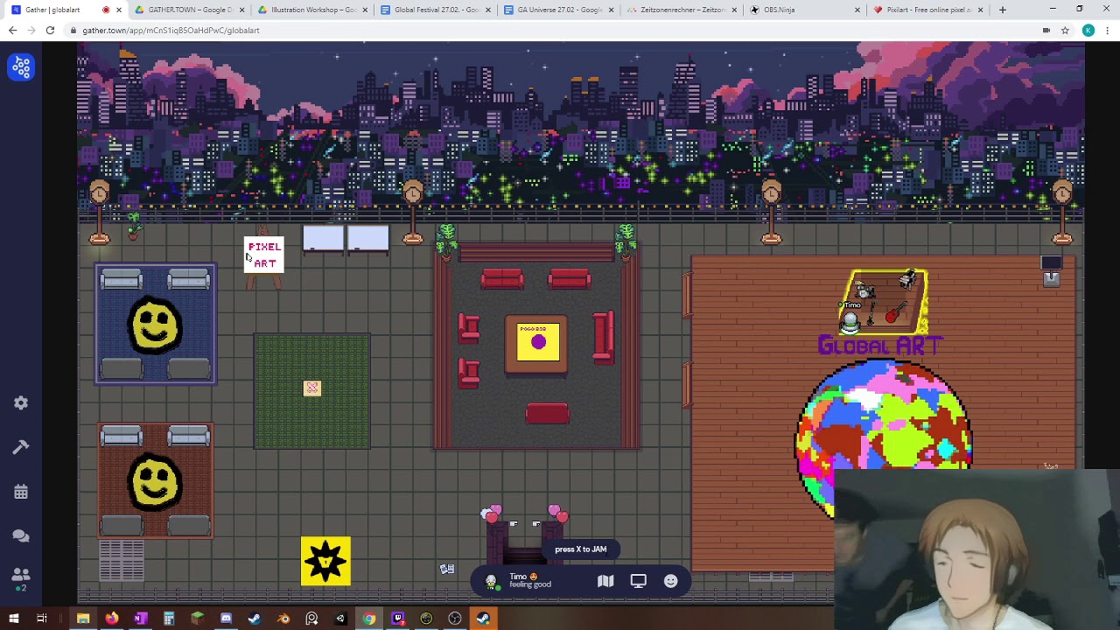Open Firefox from the taskbar

tap(111, 619)
